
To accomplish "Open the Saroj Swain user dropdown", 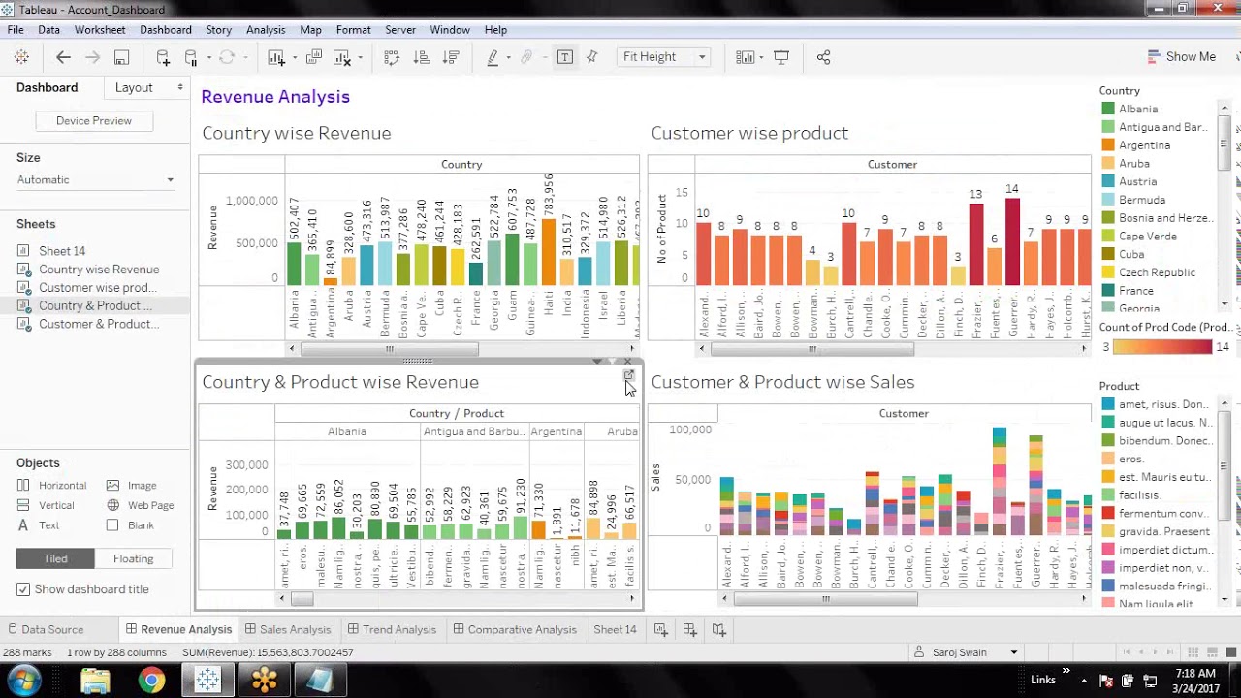I will point(974,652).
